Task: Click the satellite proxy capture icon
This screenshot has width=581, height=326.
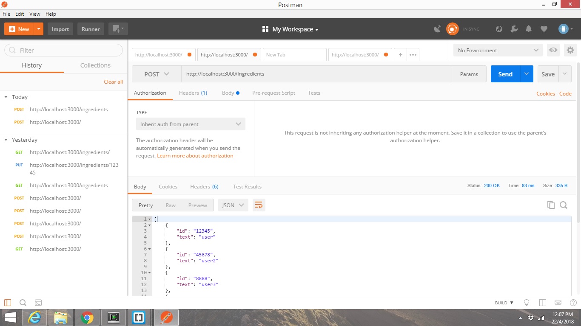Action: (x=437, y=29)
